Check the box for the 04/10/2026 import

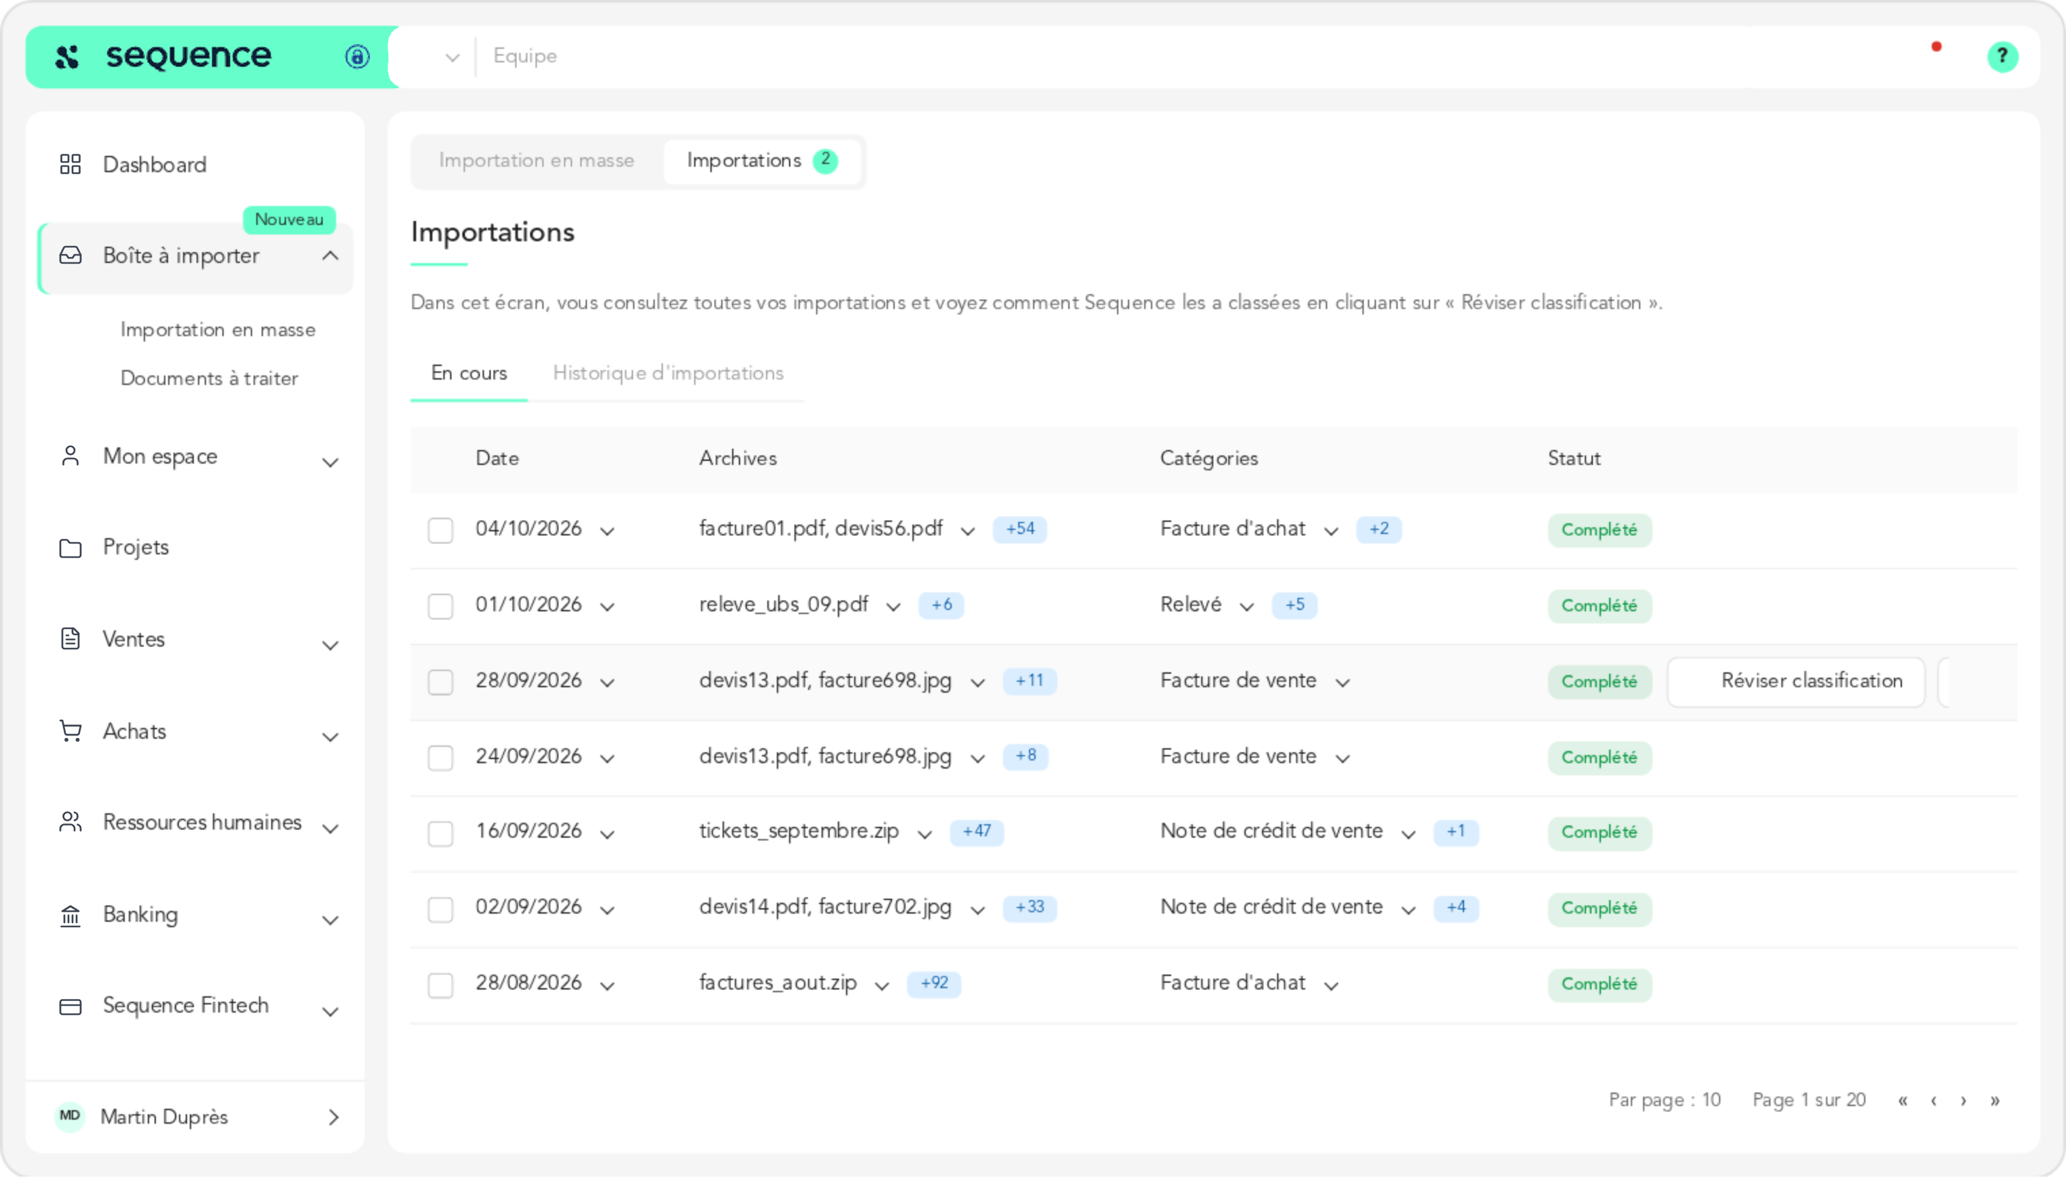click(440, 530)
